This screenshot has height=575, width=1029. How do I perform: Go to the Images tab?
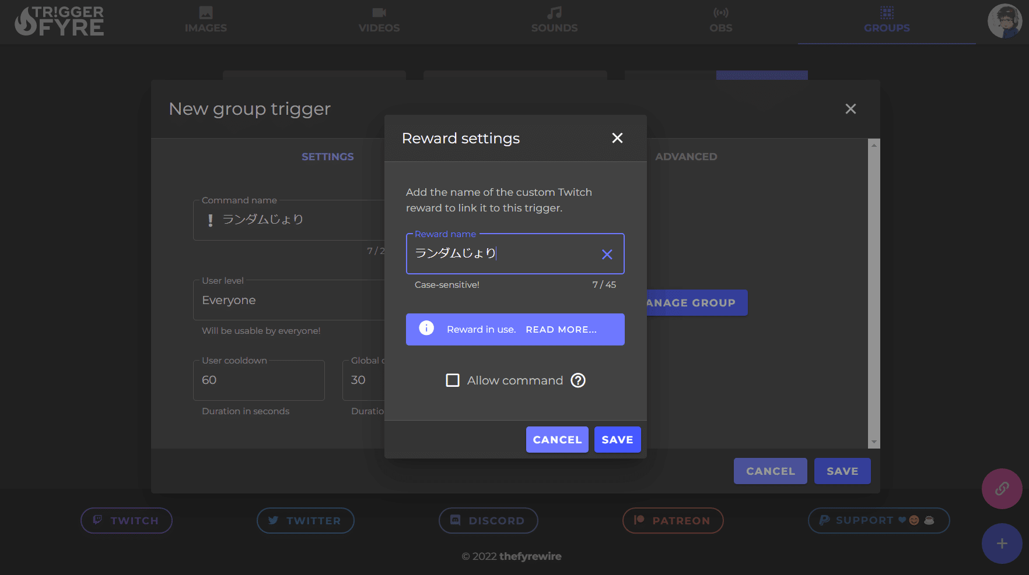[206, 22]
